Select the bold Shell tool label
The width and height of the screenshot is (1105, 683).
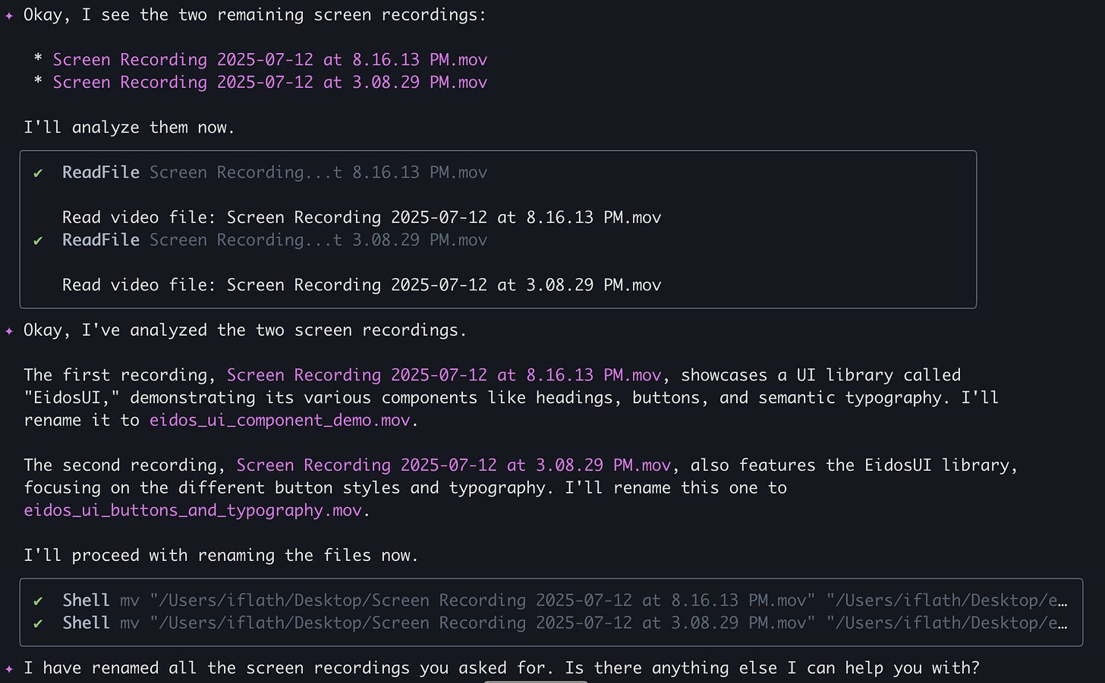click(x=86, y=600)
